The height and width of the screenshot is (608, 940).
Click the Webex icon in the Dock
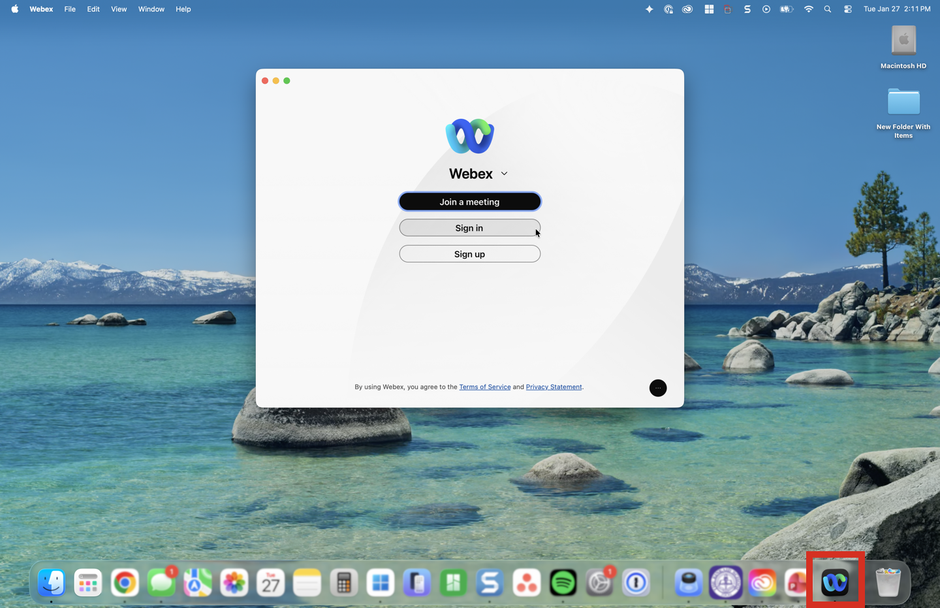[835, 583]
